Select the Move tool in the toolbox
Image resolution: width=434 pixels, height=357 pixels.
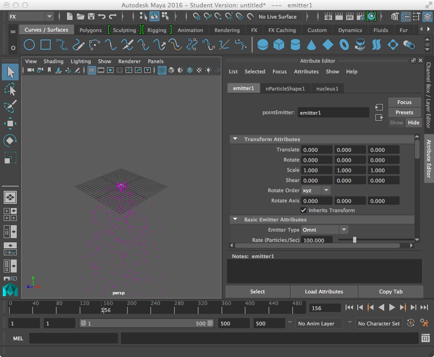pos(10,123)
